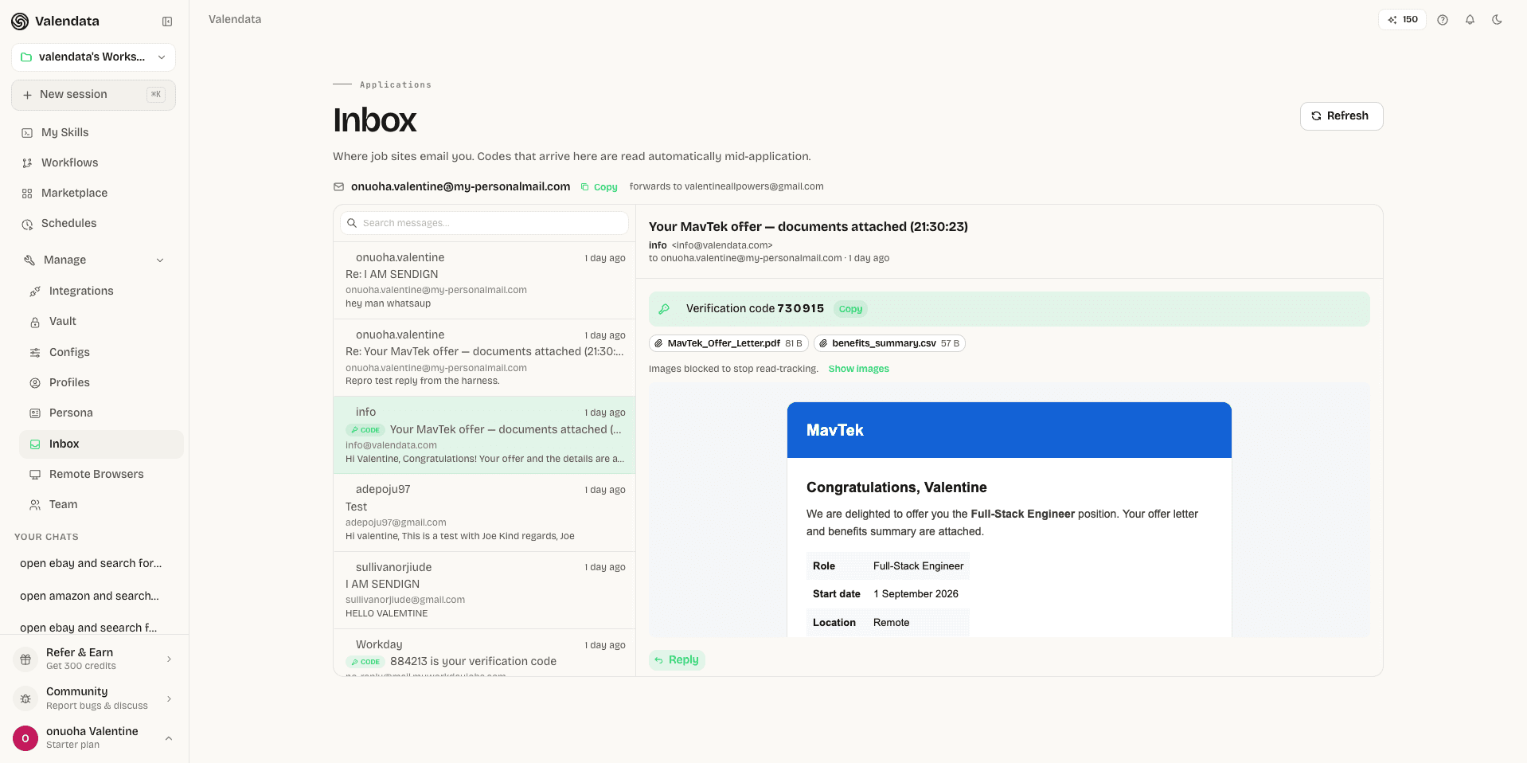Screen dimensions: 1527x763
Task: Click the Vault lock icon
Action: click(35, 322)
